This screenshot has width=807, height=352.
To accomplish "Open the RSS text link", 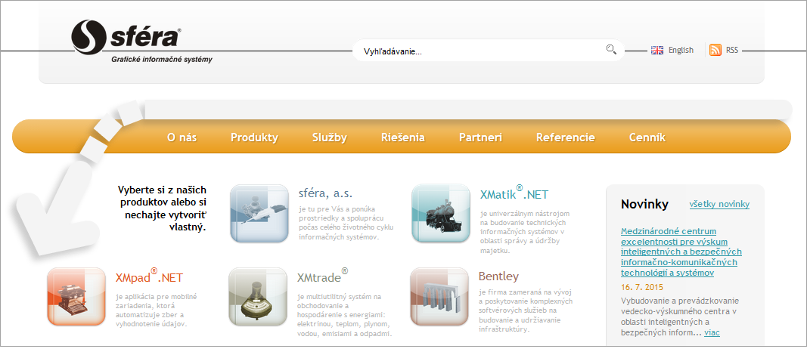I will click(x=732, y=51).
